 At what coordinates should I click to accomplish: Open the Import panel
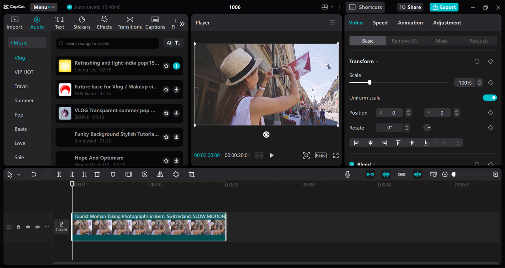pyautogui.click(x=14, y=23)
